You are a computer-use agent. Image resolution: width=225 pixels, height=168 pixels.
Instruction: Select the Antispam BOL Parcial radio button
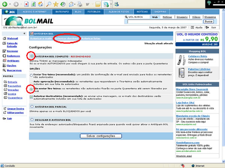point(31,106)
